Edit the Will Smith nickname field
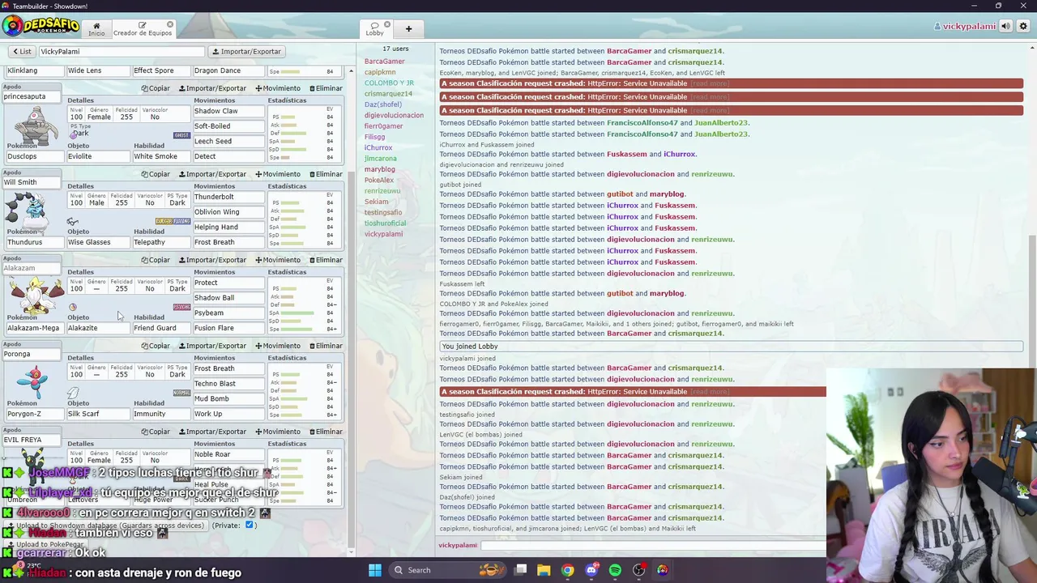1037x583 pixels. [31, 182]
